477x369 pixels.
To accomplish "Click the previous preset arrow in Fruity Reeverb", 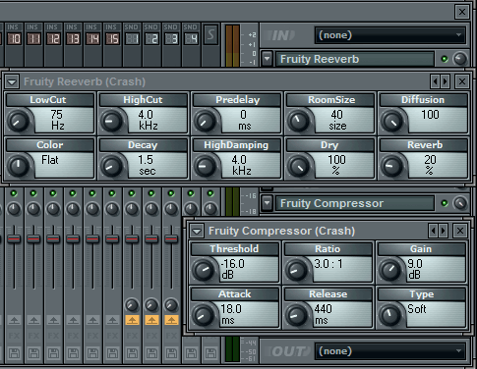I will (x=435, y=81).
